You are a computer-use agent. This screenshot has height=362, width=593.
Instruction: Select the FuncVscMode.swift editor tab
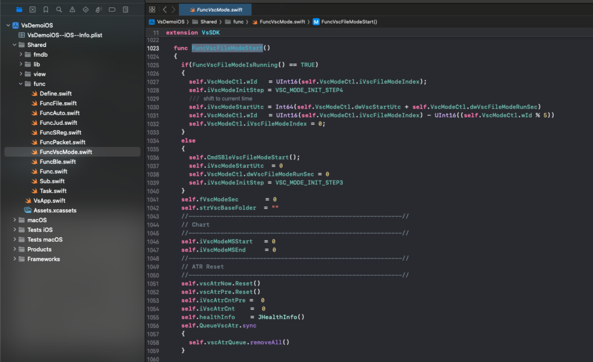pos(215,10)
